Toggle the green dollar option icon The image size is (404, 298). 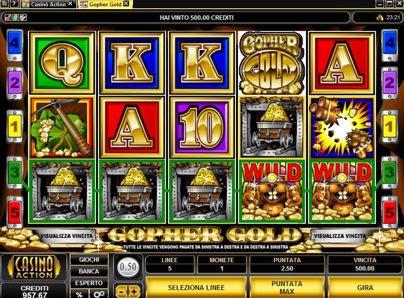15,17
